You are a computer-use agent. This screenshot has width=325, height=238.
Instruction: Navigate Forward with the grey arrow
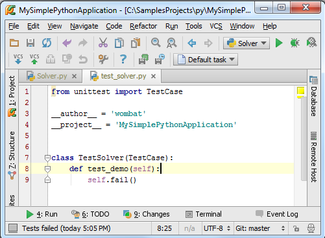(x=208, y=43)
